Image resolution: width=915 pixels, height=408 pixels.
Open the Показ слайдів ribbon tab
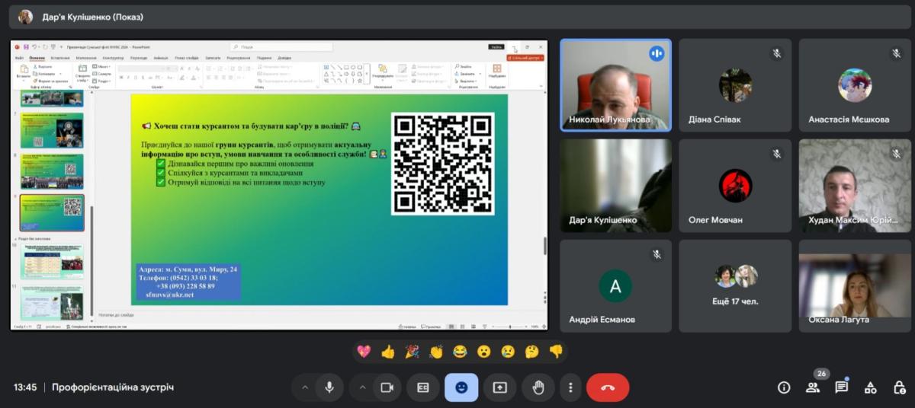pos(187,58)
